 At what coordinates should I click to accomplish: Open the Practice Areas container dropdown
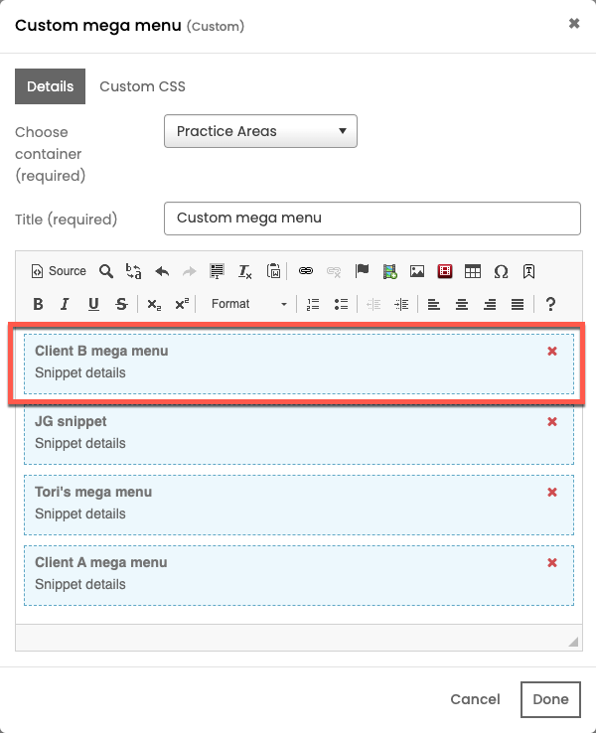[260, 131]
